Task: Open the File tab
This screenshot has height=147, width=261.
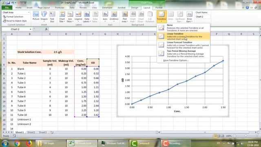Action: [7, 8]
